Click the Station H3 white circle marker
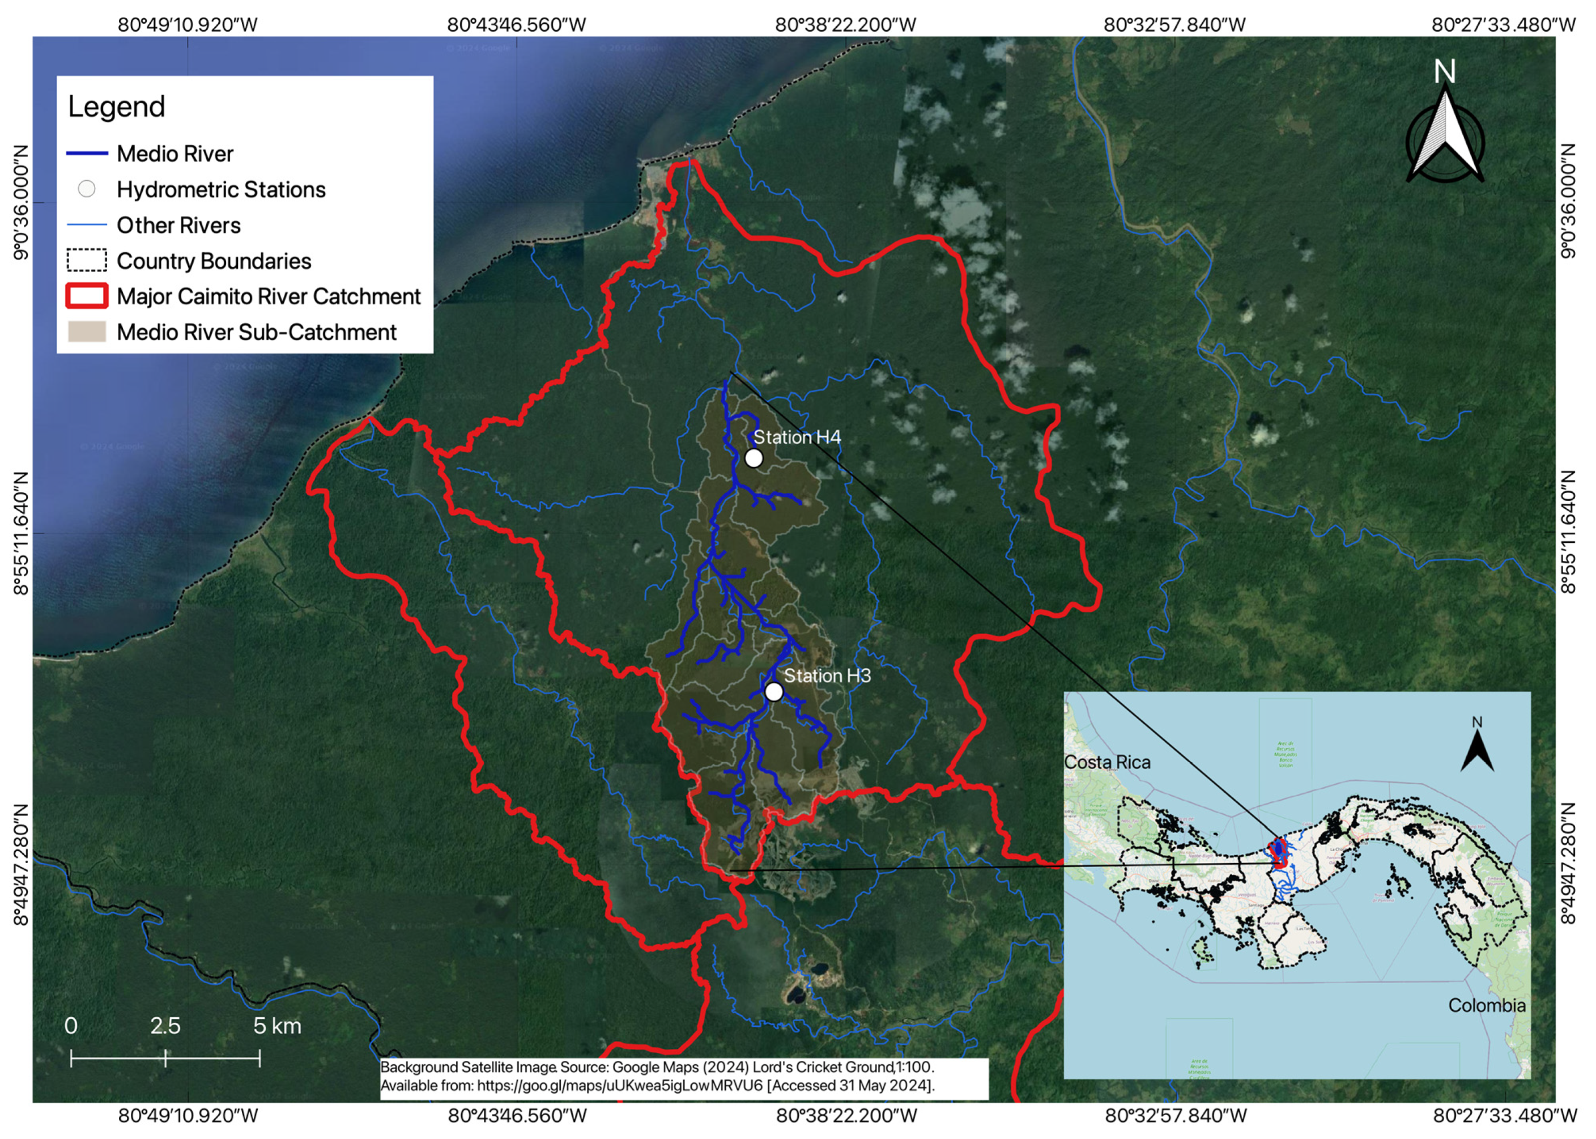Viewport: 1596px width, 1139px height. [773, 691]
